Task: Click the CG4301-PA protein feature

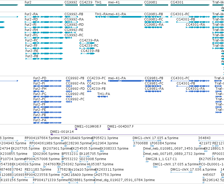Action: click(x=198, y=91)
